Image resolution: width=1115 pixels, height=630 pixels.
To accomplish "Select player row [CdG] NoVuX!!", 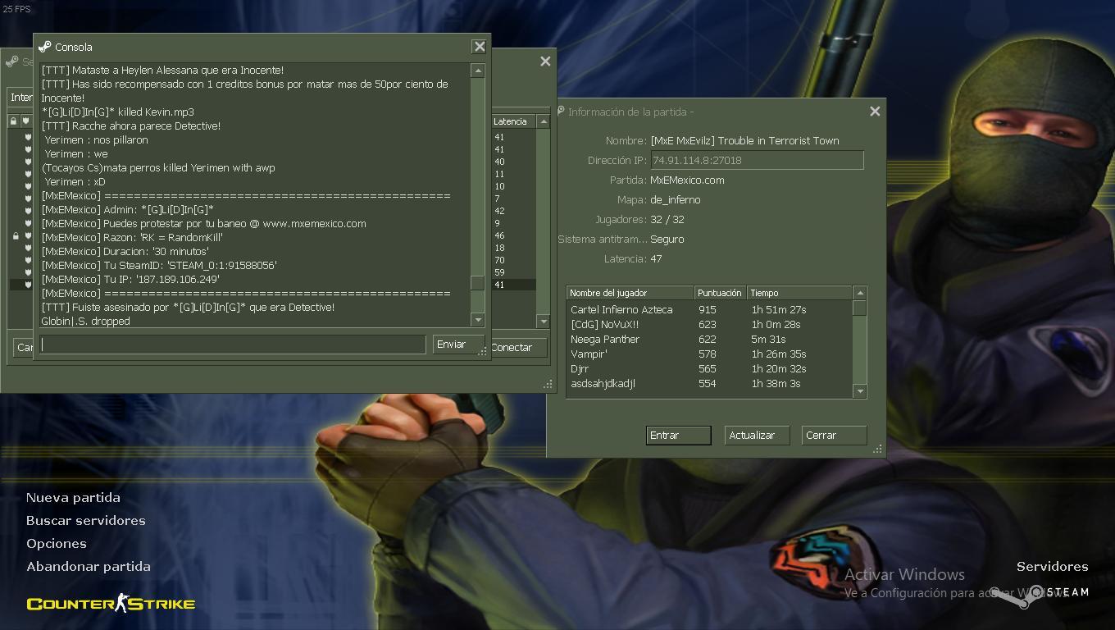I will (709, 325).
